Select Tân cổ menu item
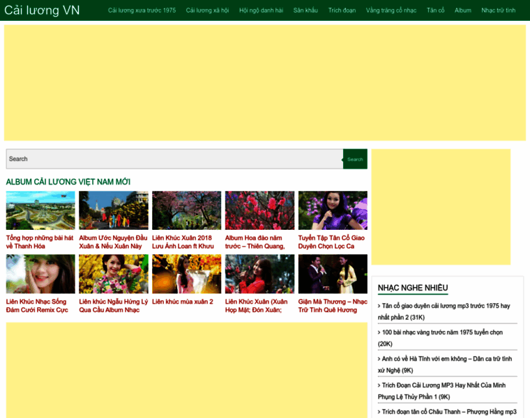530x418 pixels. point(435,10)
